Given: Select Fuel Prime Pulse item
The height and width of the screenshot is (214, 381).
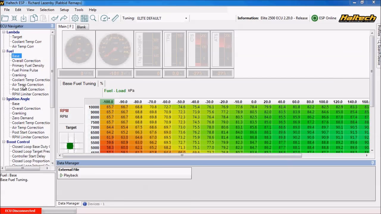Looking at the screenshot, I should (25, 70).
